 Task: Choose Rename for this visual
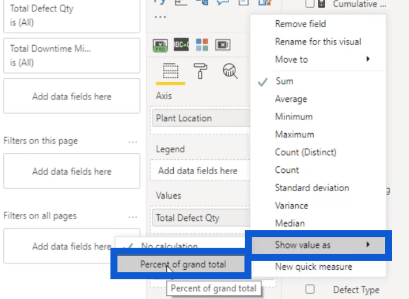click(317, 42)
